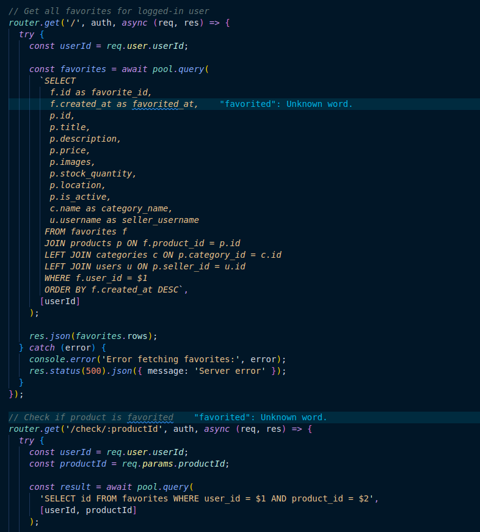Click the Unknown word message beside favorited_at
This screenshot has width=480, height=532.
click(x=286, y=104)
